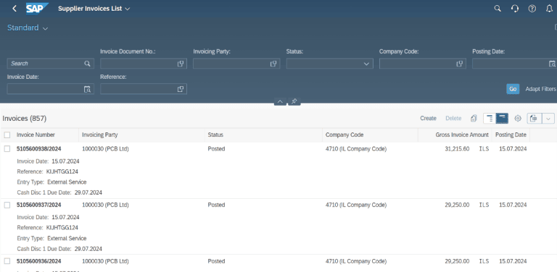
Task: Expand the Status filter dropdown
Action: tap(366, 64)
